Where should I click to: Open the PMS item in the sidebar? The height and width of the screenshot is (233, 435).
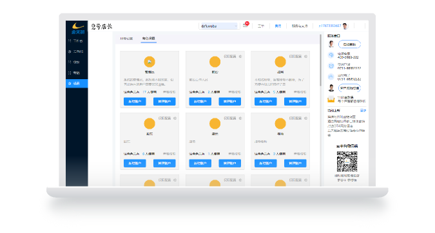[77, 51]
